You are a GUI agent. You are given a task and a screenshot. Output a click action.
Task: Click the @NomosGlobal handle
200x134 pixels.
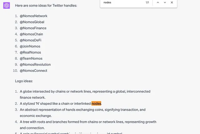click(x=32, y=22)
